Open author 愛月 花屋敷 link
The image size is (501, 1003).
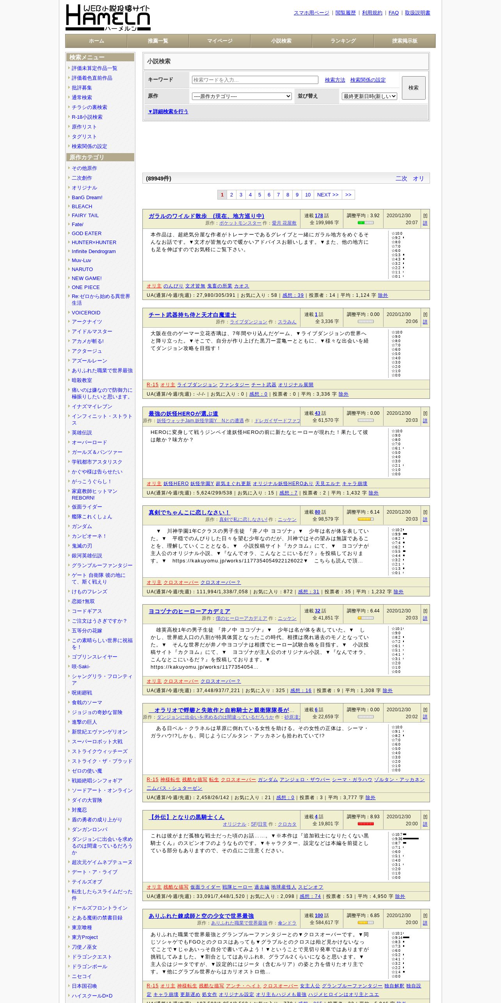click(x=284, y=223)
